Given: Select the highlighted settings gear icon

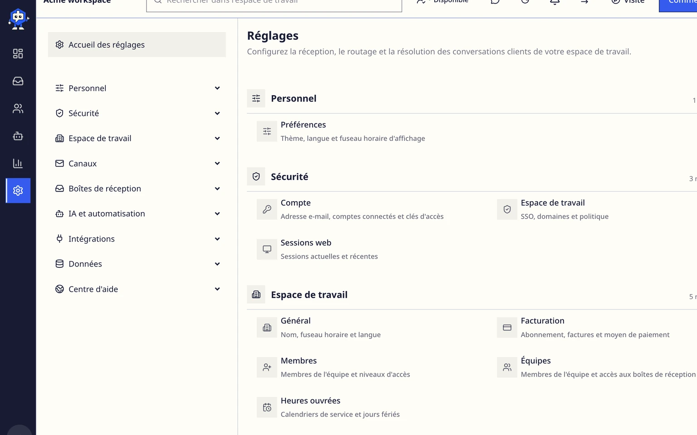Looking at the screenshot, I should [x=18, y=191].
